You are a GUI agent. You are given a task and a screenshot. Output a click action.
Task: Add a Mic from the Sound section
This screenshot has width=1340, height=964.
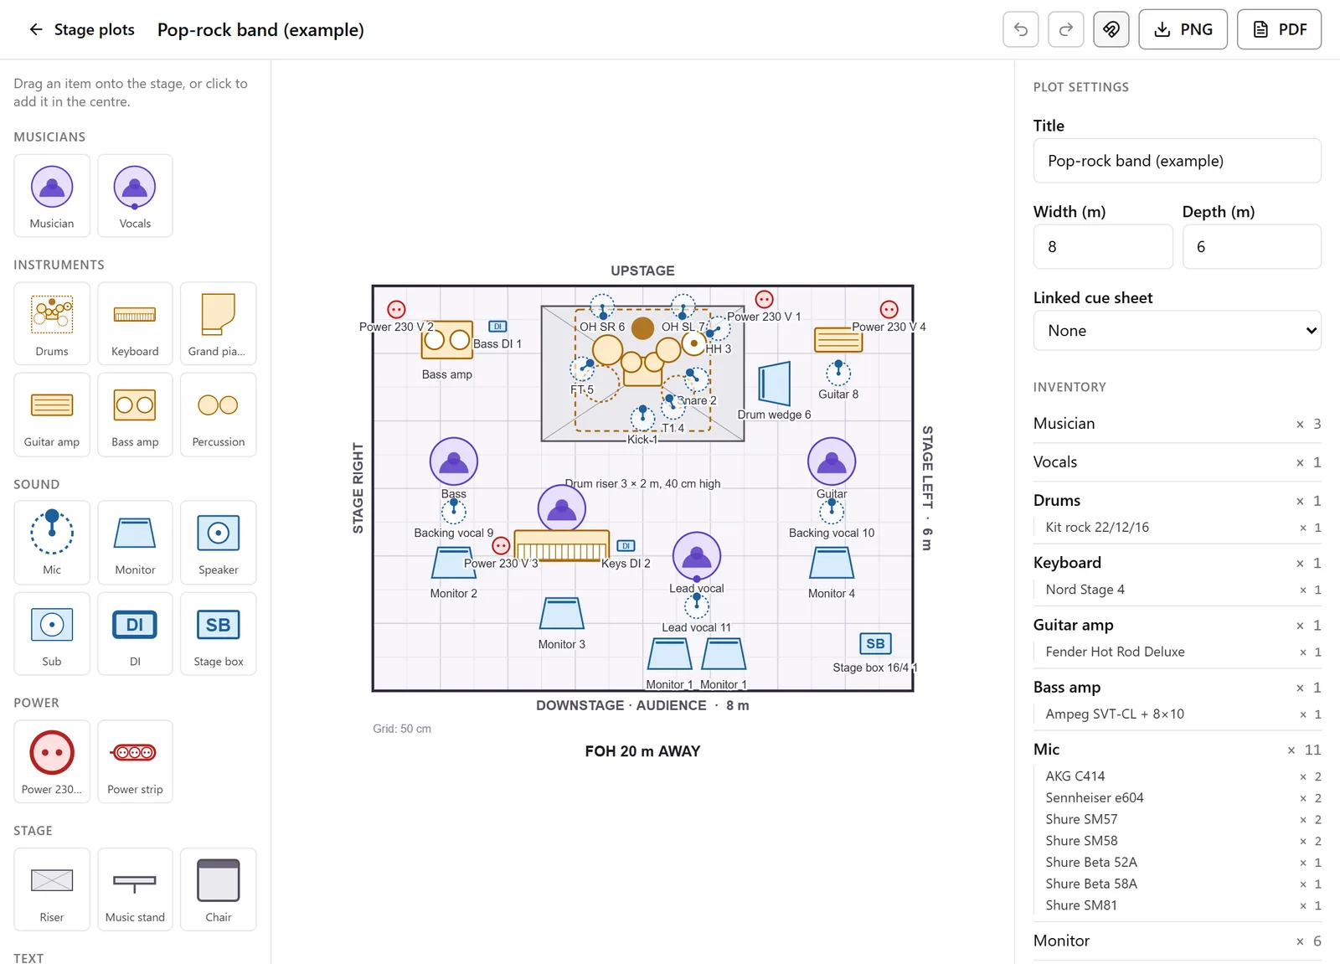(52, 542)
